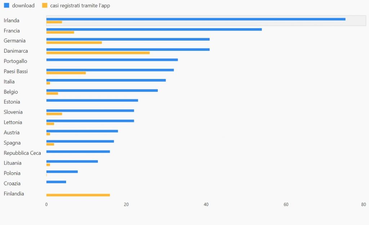Screen dimensions: 369x225
Task: Click the Slovenia orange cases bar
Action: (54, 114)
